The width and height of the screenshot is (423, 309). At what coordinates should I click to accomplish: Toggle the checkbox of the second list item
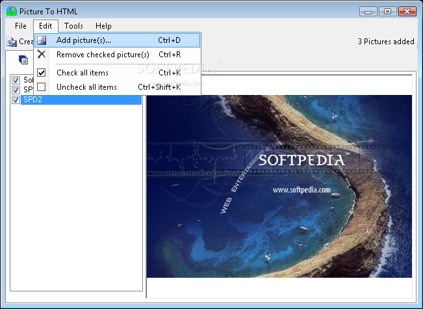(x=16, y=90)
